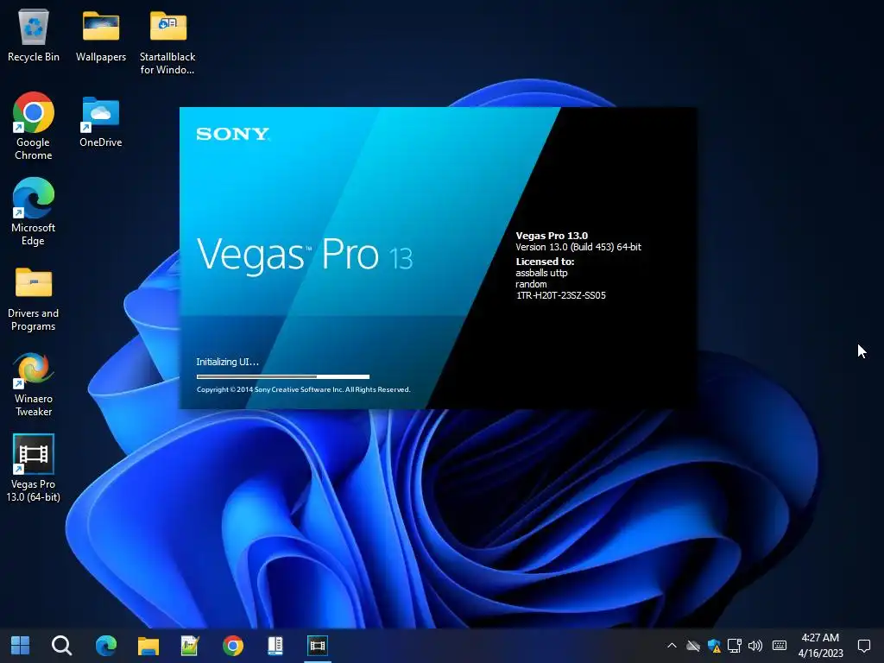Click the 'Licensed to:' label

tap(545, 262)
